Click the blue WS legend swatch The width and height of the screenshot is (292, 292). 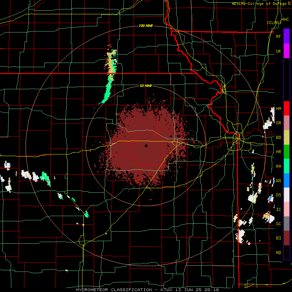tap(286, 180)
